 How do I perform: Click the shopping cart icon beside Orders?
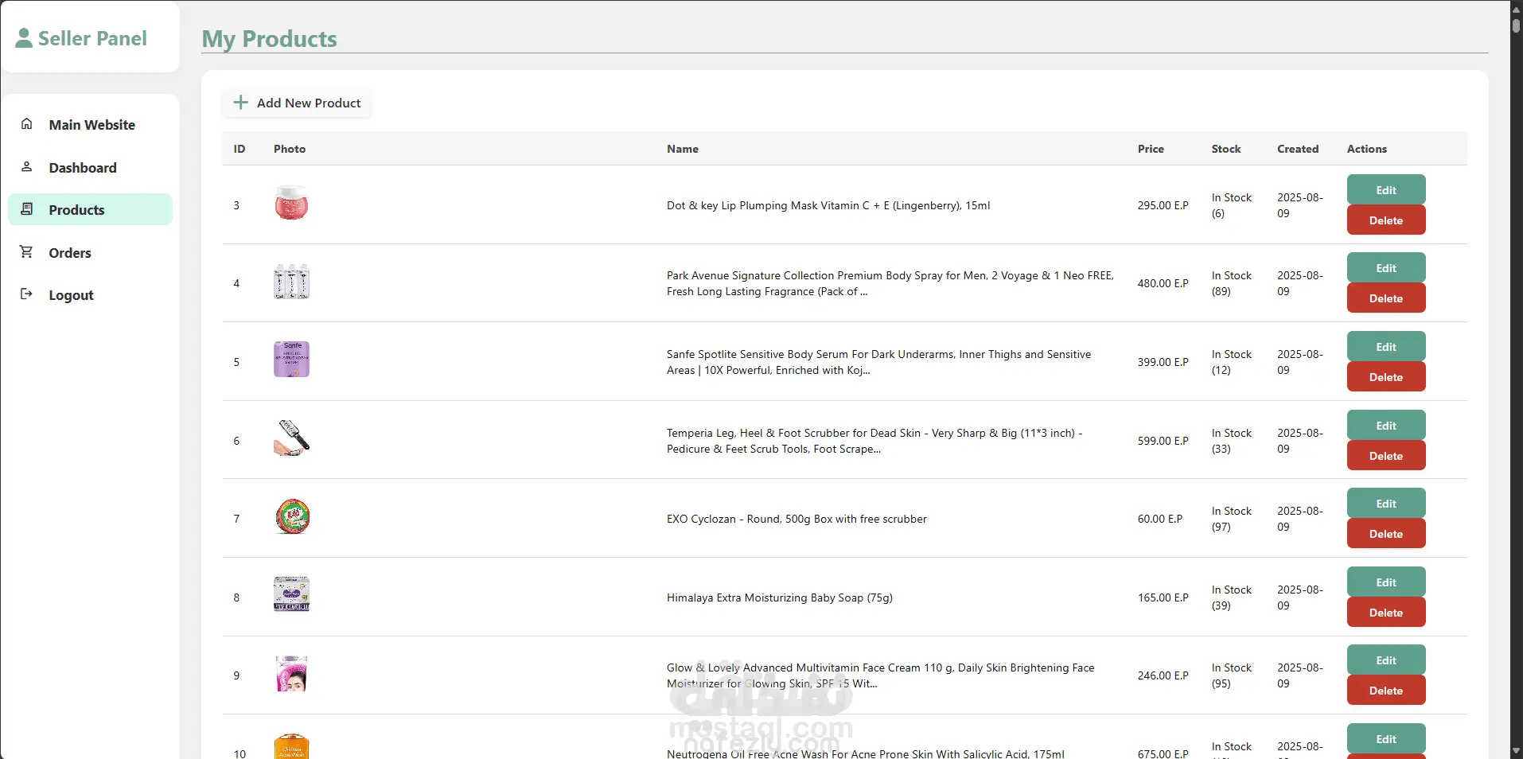coord(27,252)
